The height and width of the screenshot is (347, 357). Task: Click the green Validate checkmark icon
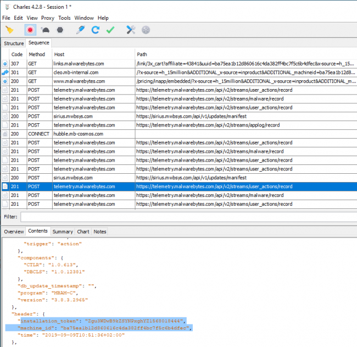click(110, 30)
